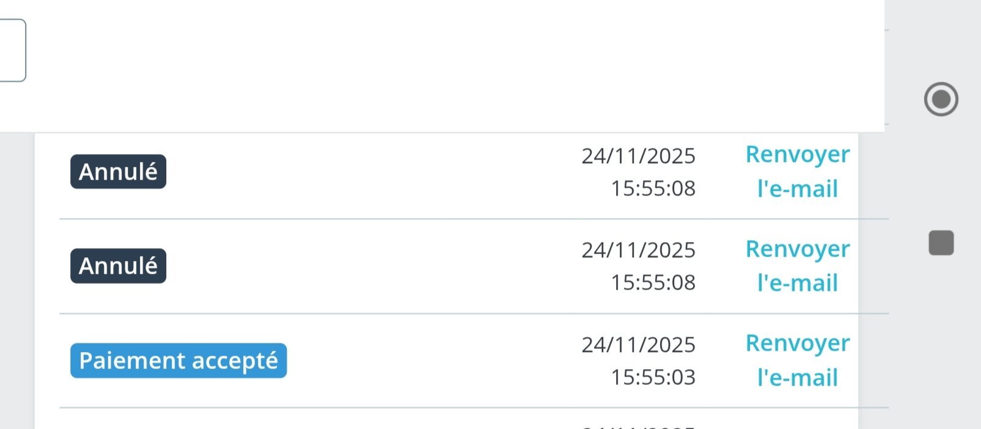Select the second Annulé status badge
This screenshot has height=429, width=981.
[x=118, y=266]
